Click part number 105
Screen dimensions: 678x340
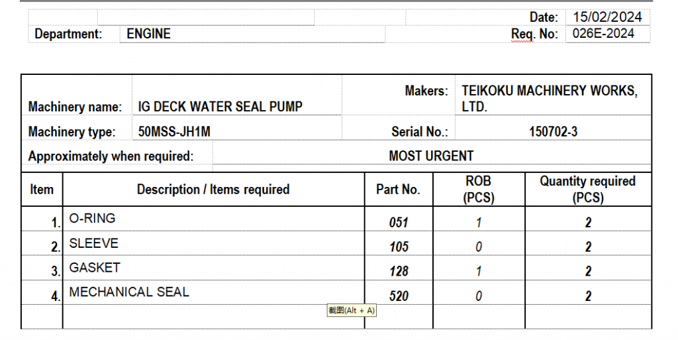[399, 247]
